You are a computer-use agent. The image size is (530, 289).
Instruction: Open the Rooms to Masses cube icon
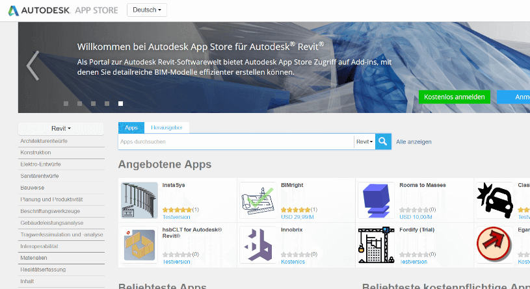tap(377, 200)
